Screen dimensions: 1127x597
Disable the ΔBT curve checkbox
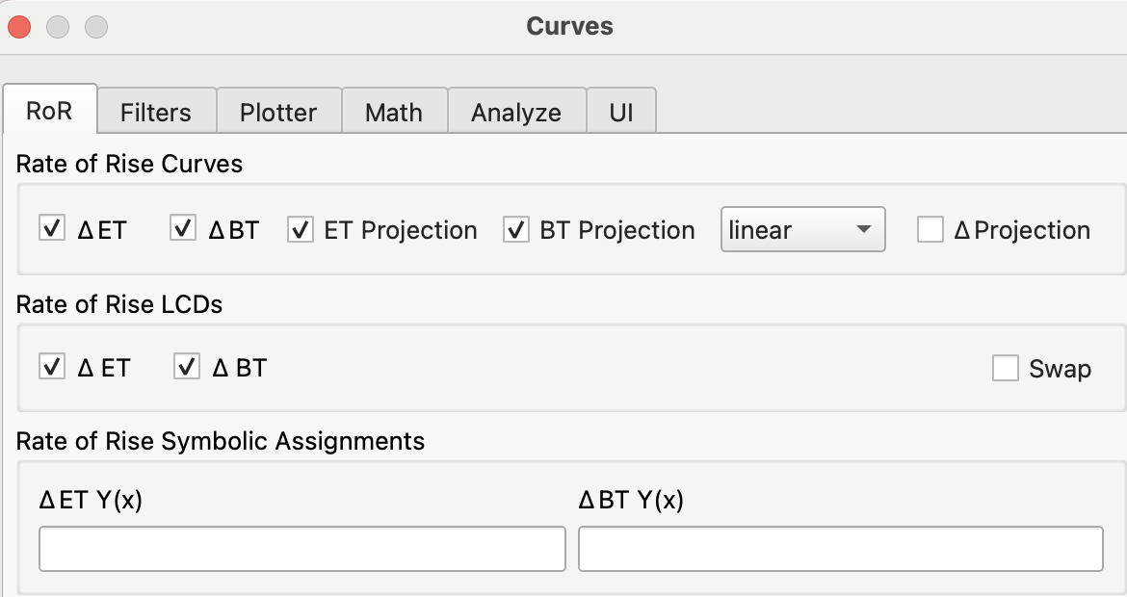[x=182, y=229]
